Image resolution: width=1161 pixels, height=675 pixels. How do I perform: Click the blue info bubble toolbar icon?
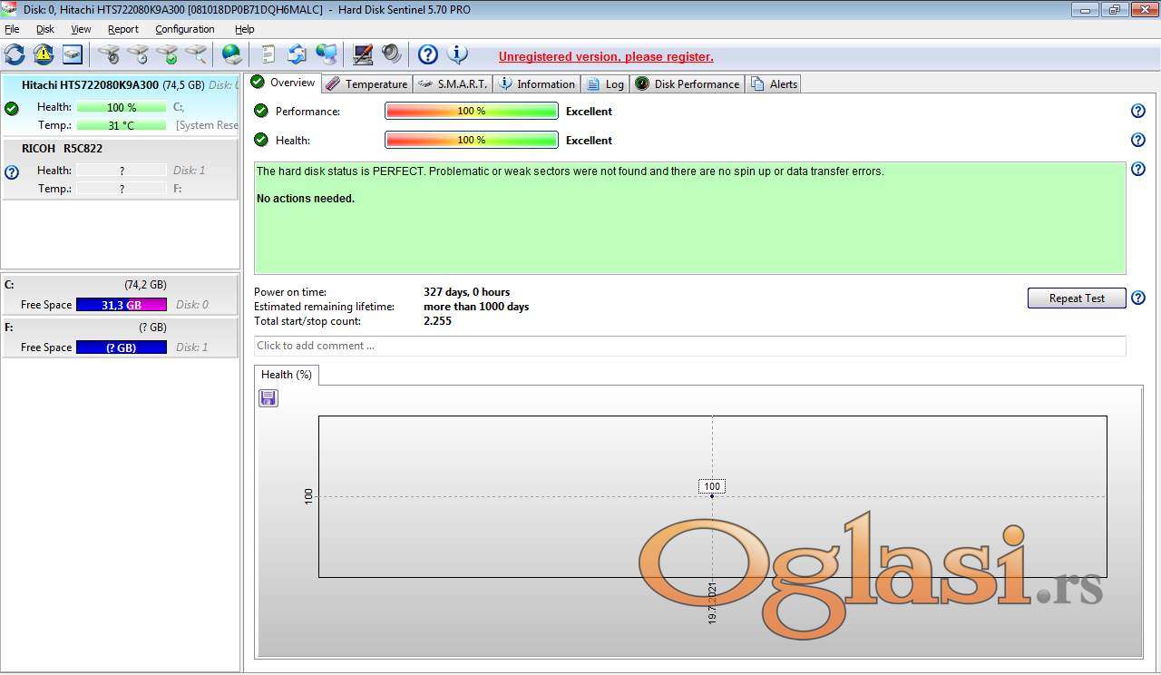tap(458, 54)
